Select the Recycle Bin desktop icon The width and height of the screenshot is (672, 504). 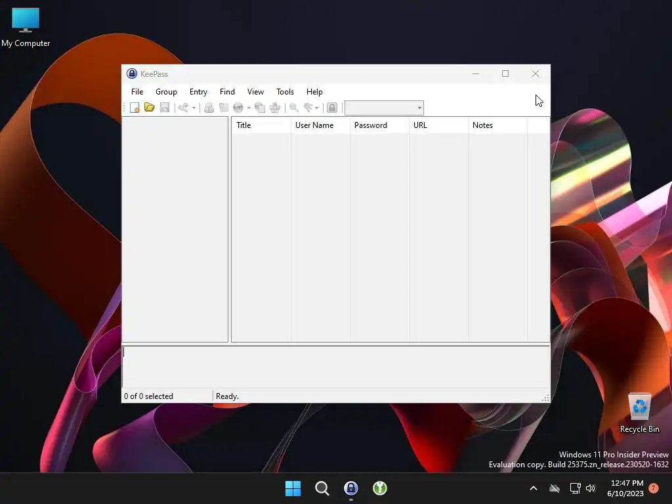coord(639,413)
